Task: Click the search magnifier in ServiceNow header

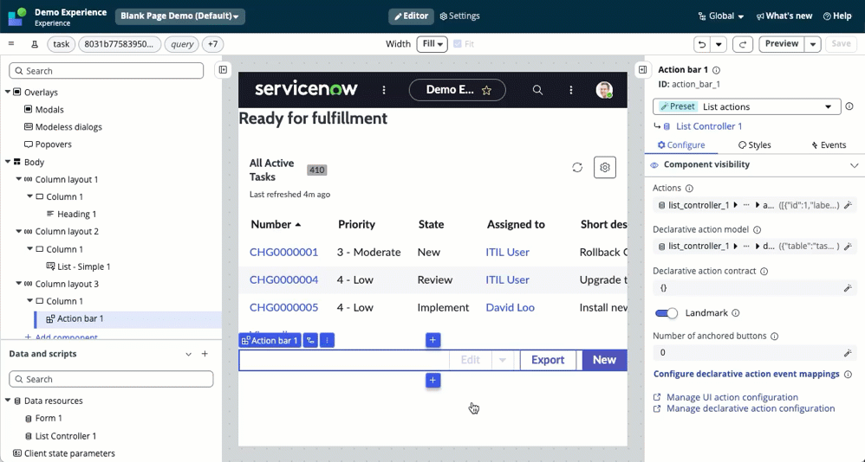Action: coord(537,90)
